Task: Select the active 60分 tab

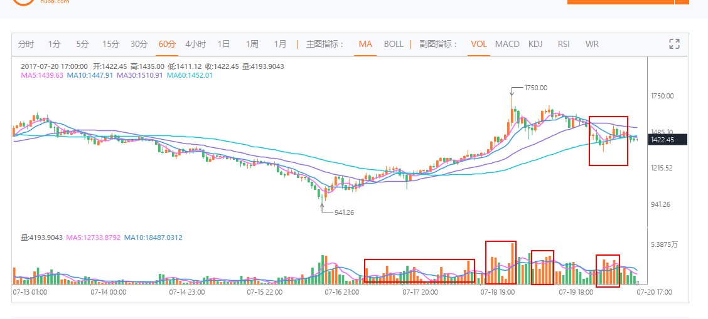Action: point(167,44)
